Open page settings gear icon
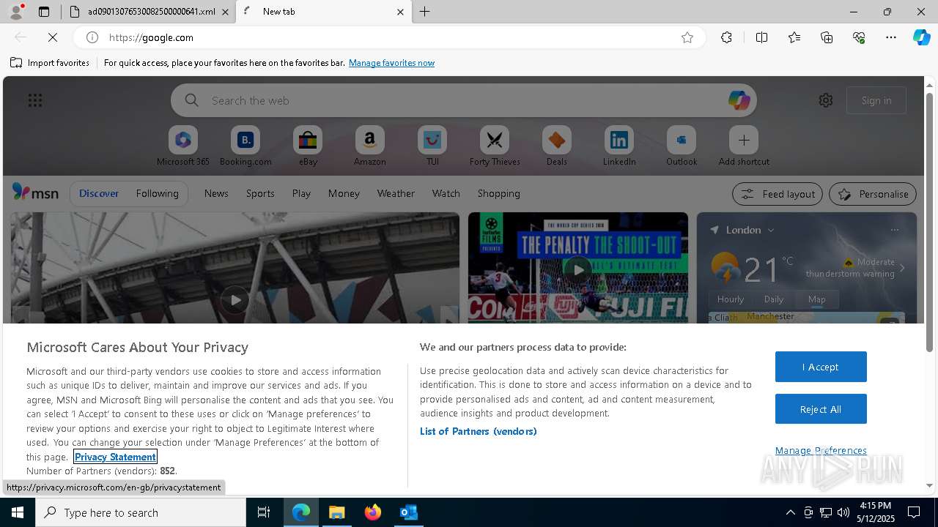 tap(826, 100)
